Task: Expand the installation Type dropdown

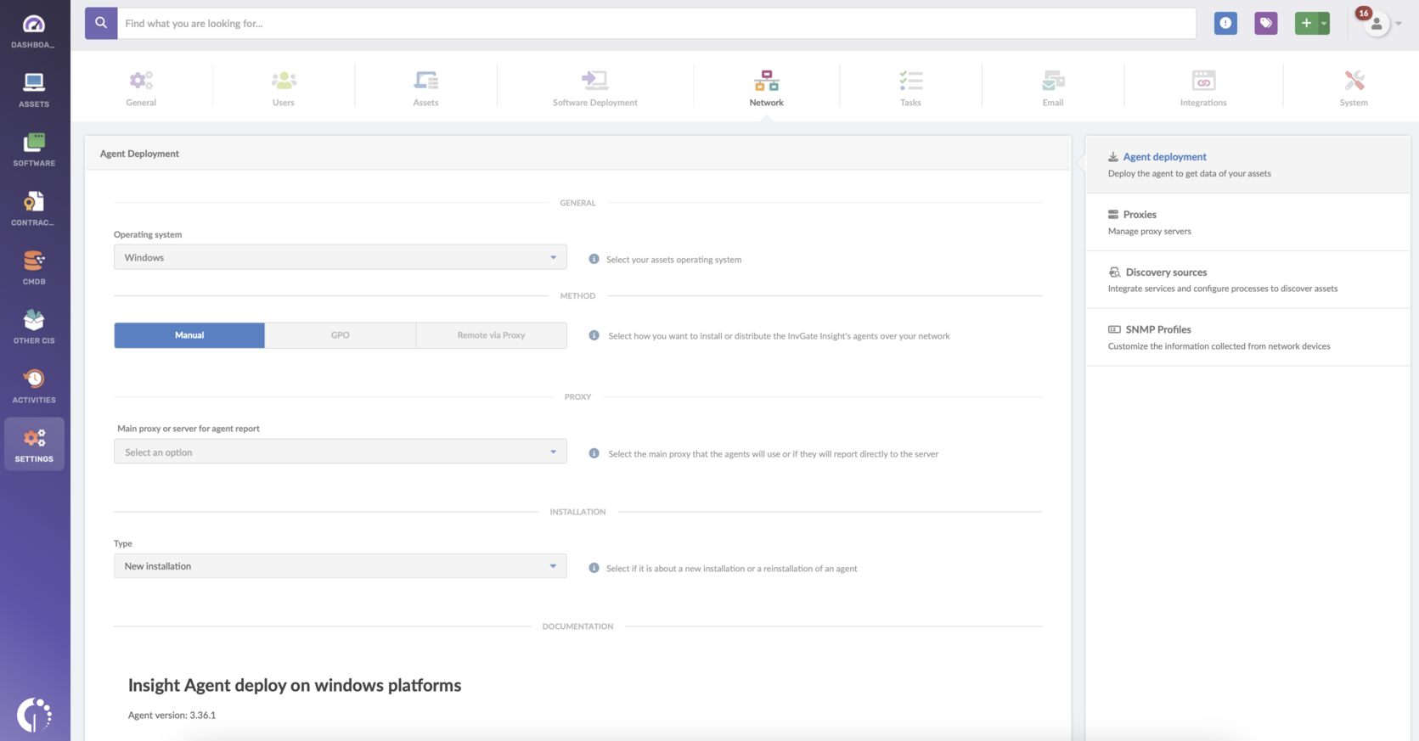Action: [x=340, y=566]
